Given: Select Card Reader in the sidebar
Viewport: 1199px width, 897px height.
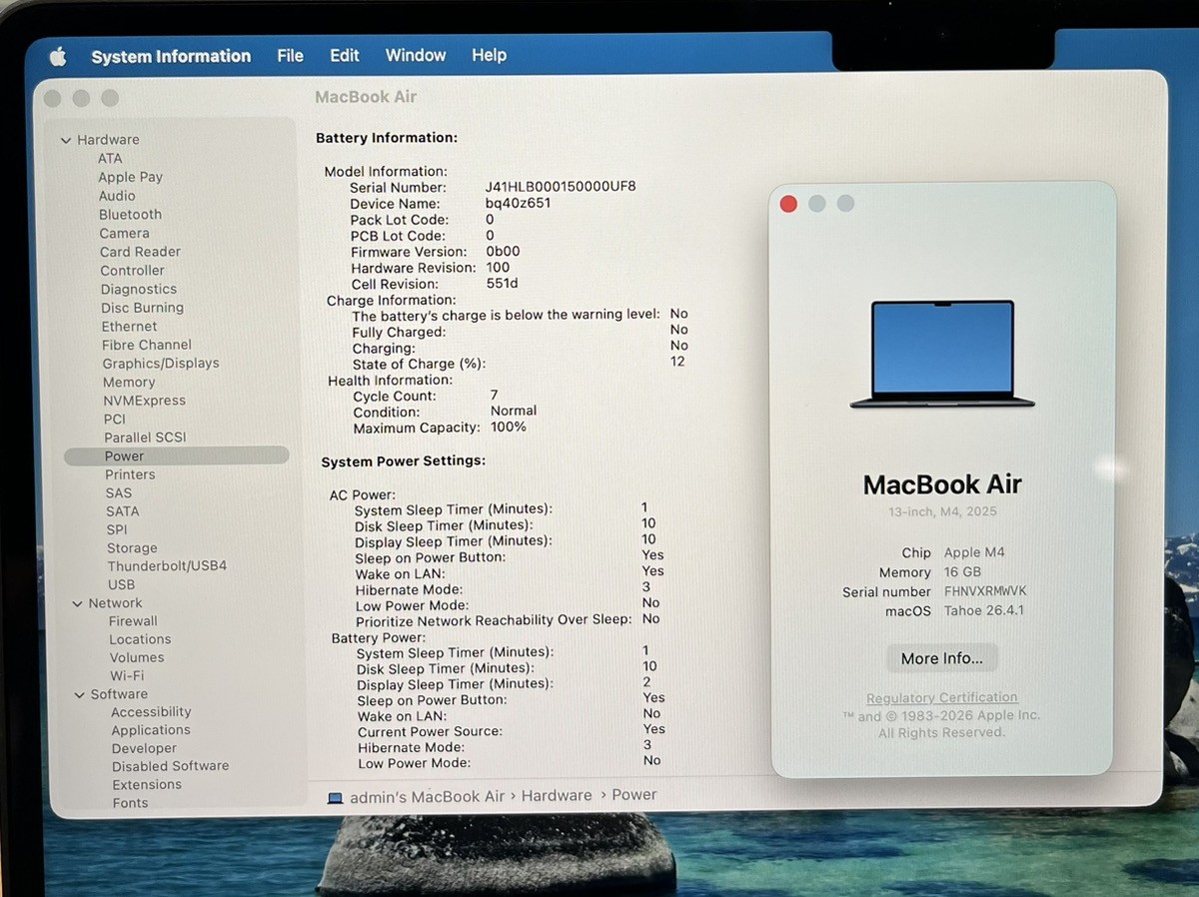Looking at the screenshot, I should point(140,252).
